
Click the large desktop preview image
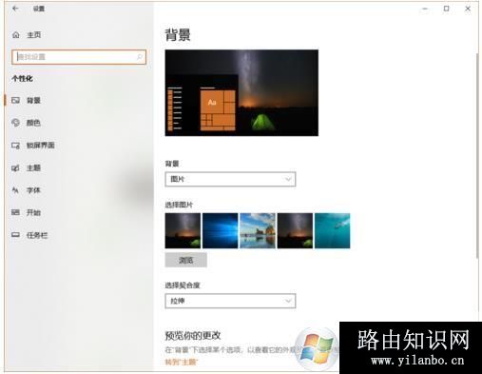pos(241,93)
